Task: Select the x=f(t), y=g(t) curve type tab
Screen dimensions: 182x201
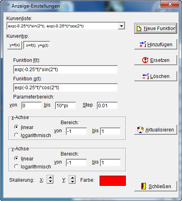Action: (x=37, y=45)
